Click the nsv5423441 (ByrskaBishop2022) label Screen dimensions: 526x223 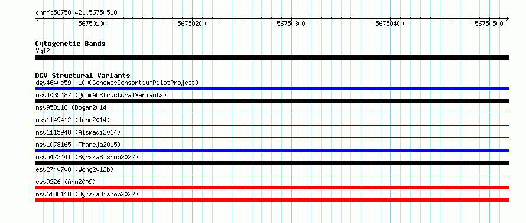[87, 157]
